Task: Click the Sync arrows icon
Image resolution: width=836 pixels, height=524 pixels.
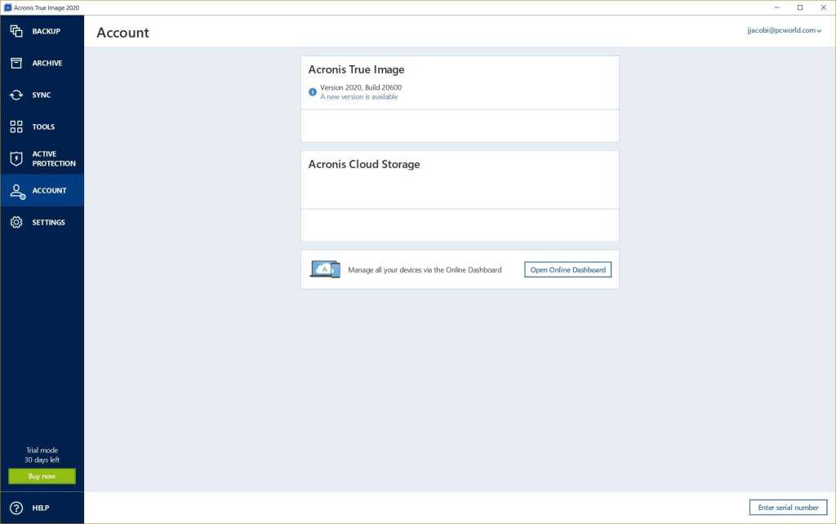Action: point(16,95)
